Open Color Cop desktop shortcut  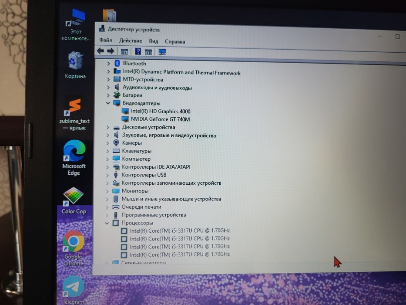74,200
